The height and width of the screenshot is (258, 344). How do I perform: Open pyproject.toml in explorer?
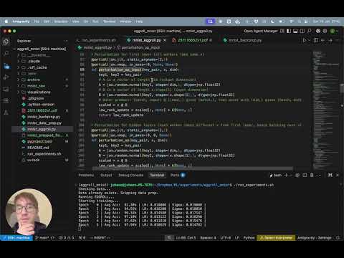42,141
